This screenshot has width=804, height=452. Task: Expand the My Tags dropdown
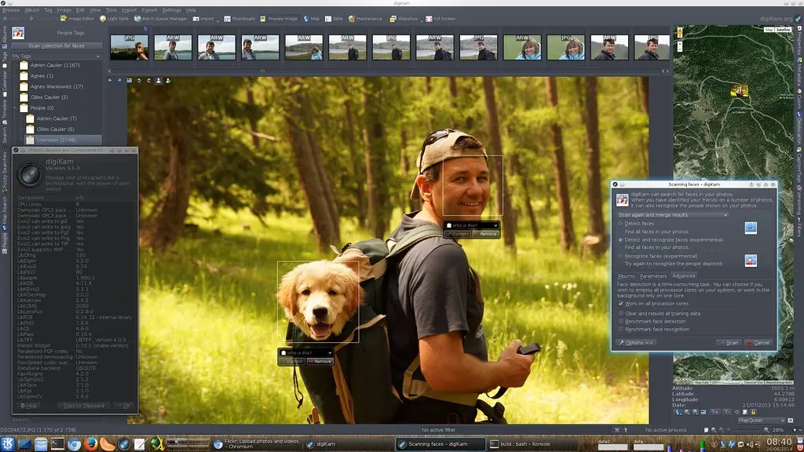[55, 56]
